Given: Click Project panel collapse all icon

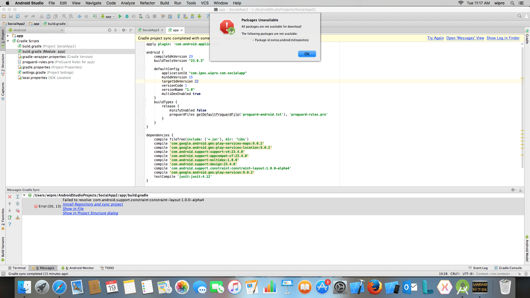Looking at the screenshot, I should [116, 30].
